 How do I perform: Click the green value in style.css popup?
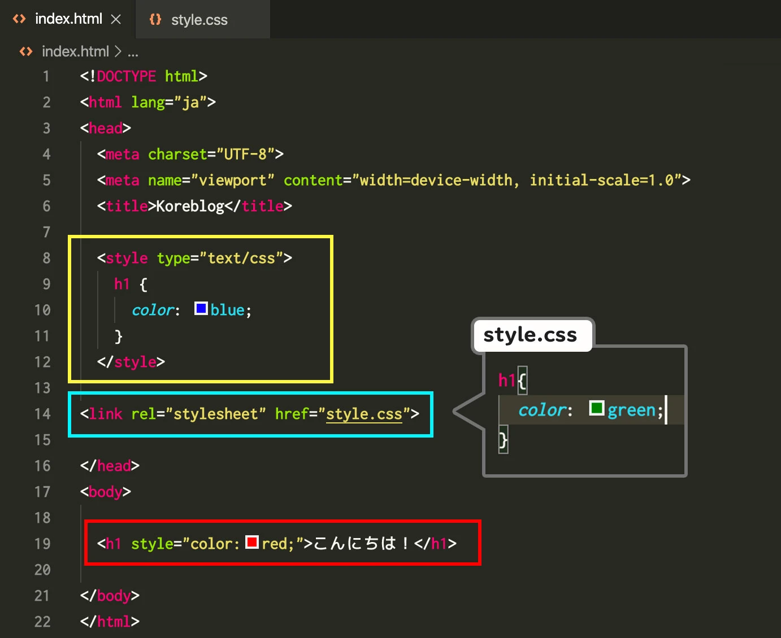pyautogui.click(x=631, y=409)
